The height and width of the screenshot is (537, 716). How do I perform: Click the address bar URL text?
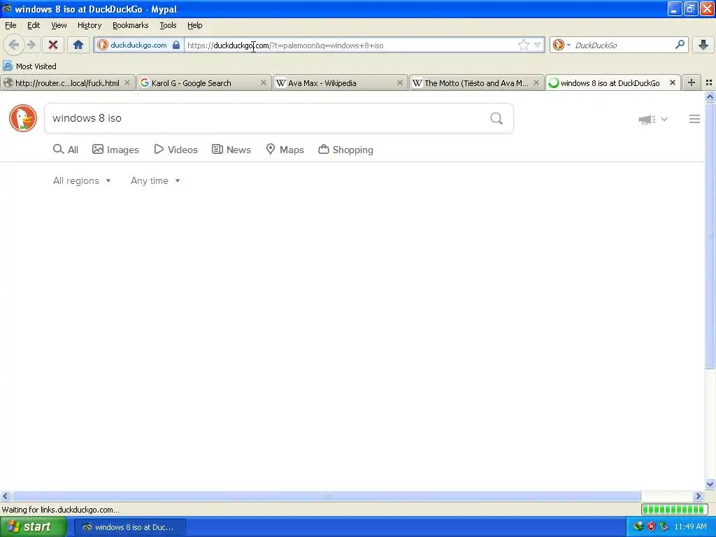pos(285,45)
